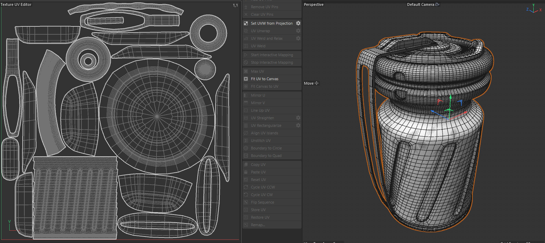Select the small solid disc UV island
The height and width of the screenshot is (243, 545).
point(205,70)
